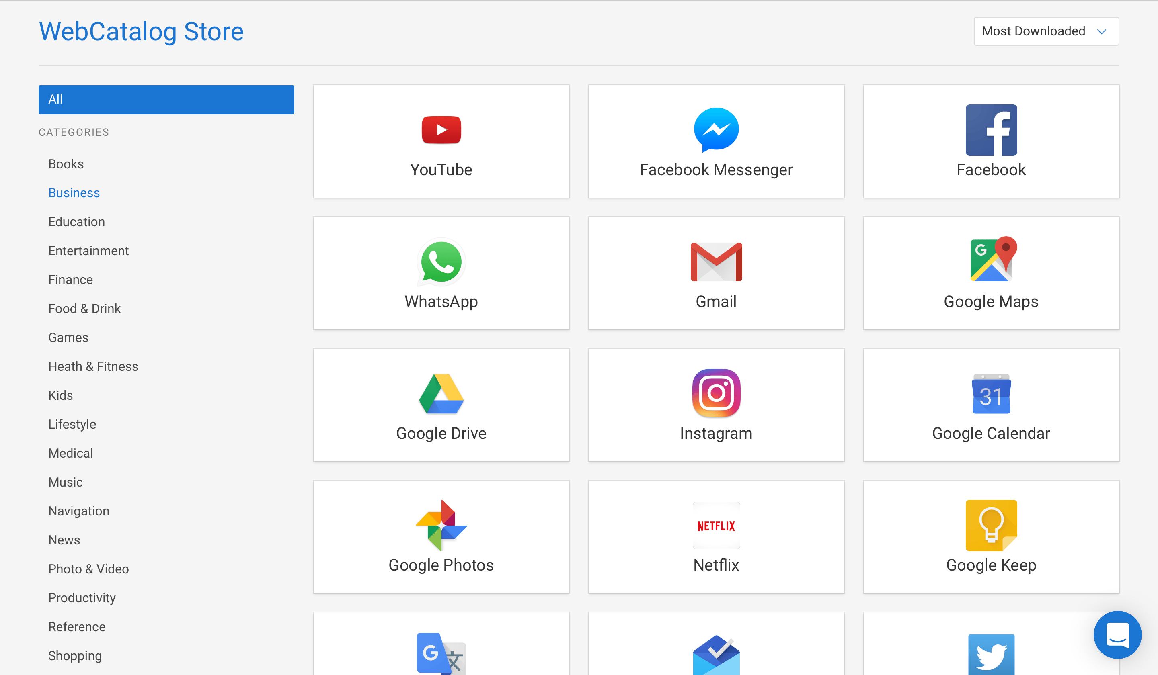Filter by Productivity category
1158x675 pixels.
click(82, 598)
